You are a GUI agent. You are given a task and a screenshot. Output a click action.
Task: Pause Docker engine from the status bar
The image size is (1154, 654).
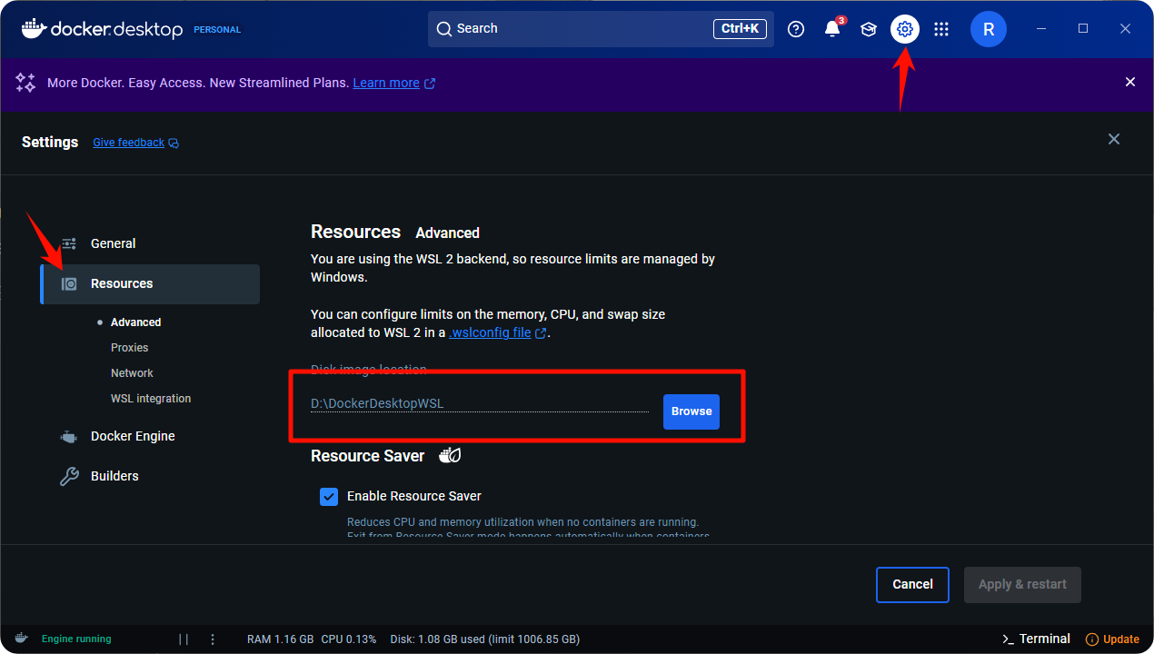coord(184,639)
